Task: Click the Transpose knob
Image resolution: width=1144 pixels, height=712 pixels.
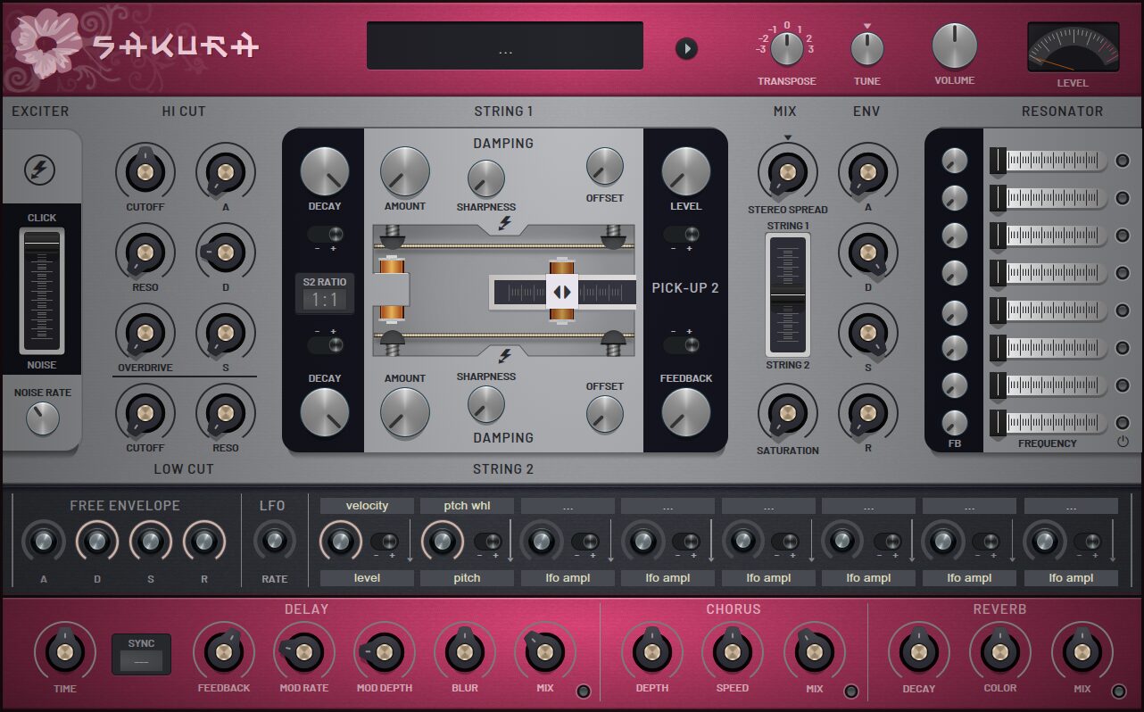Action: tap(787, 48)
